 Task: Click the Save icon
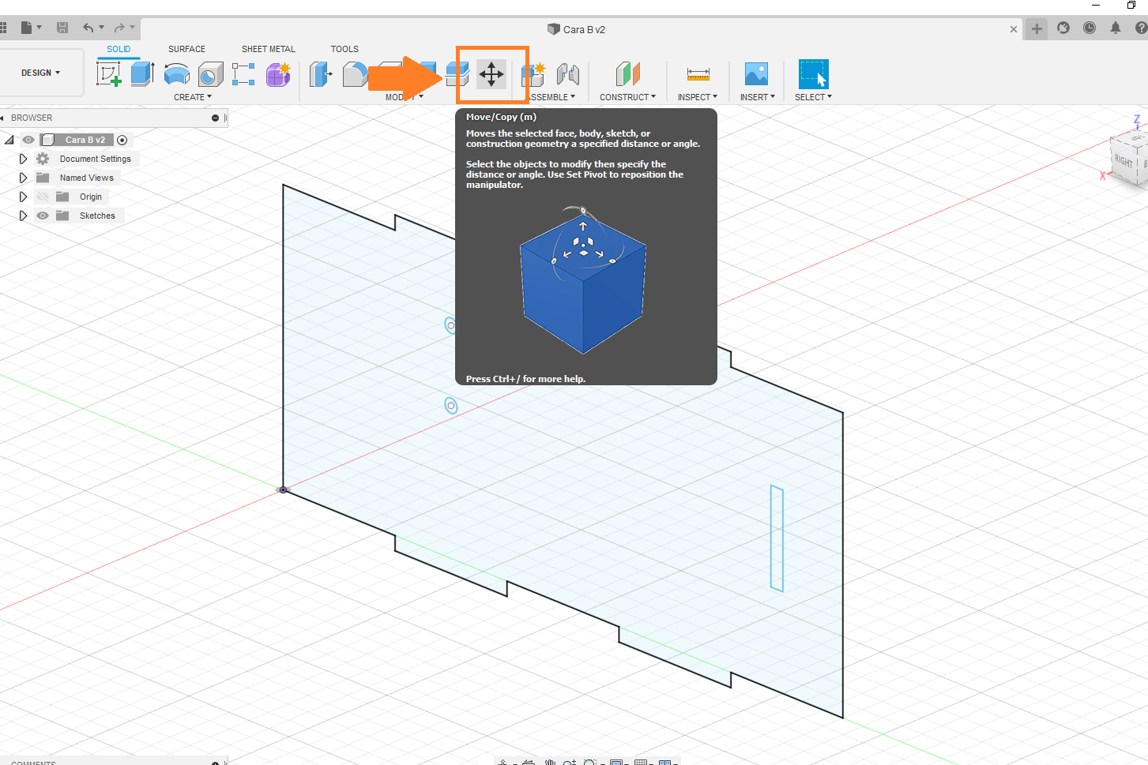[62, 28]
